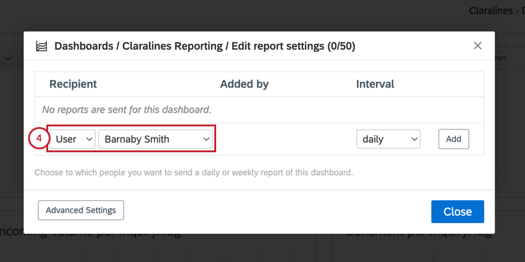
Task: Click the Recipient column header
Action: click(73, 84)
